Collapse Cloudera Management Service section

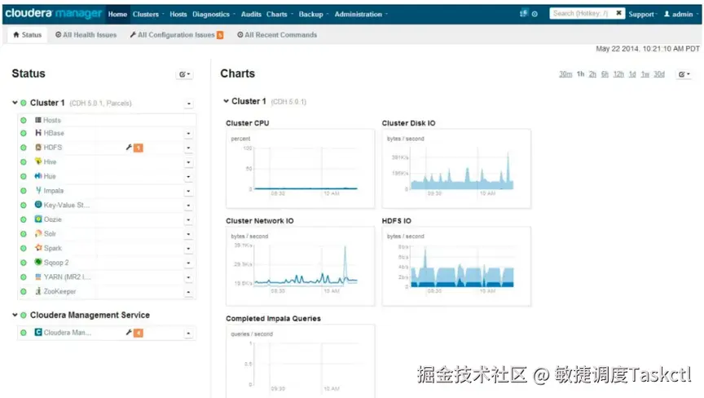(15, 315)
